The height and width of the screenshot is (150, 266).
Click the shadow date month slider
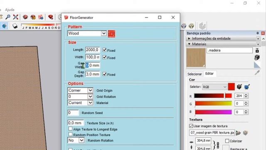41,25
